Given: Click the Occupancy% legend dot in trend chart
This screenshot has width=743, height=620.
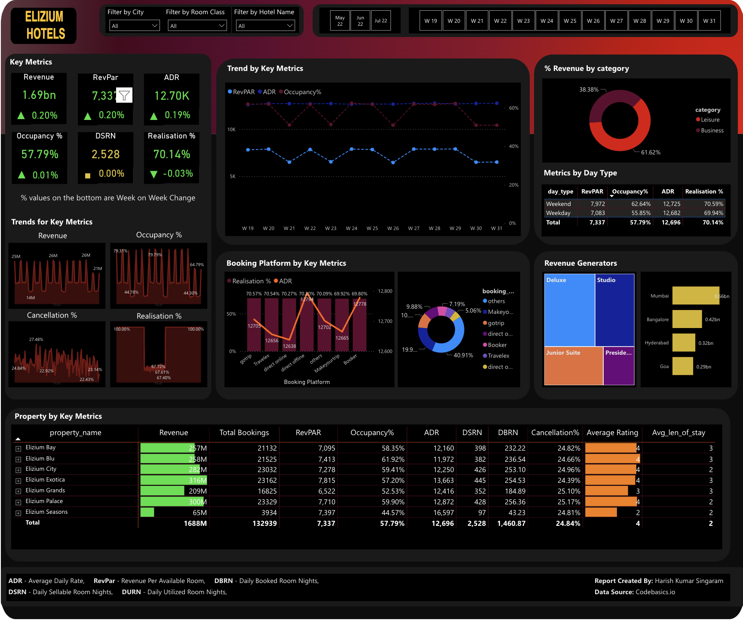Looking at the screenshot, I should (x=281, y=92).
